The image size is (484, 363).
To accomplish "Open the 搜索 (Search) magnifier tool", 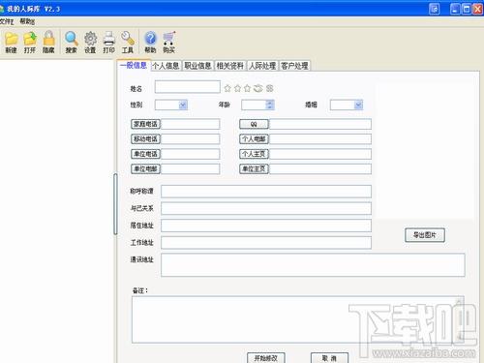I will (72, 43).
